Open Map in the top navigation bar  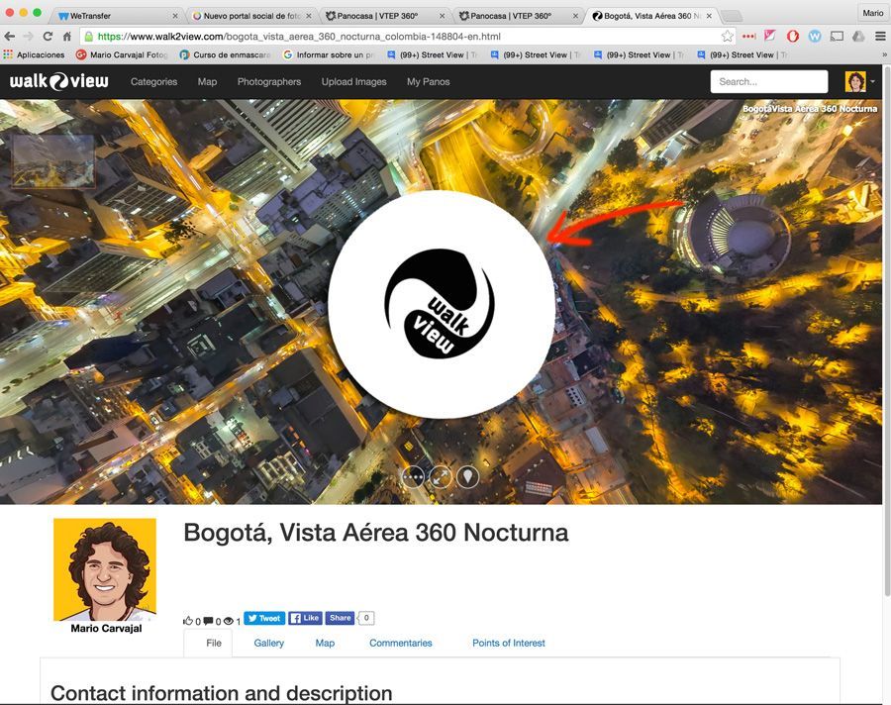pyautogui.click(x=208, y=82)
